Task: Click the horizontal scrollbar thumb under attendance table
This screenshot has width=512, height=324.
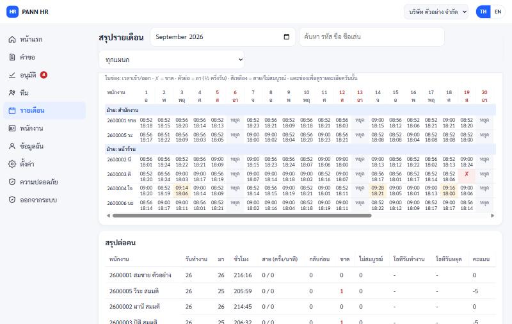Action: click(x=242, y=216)
